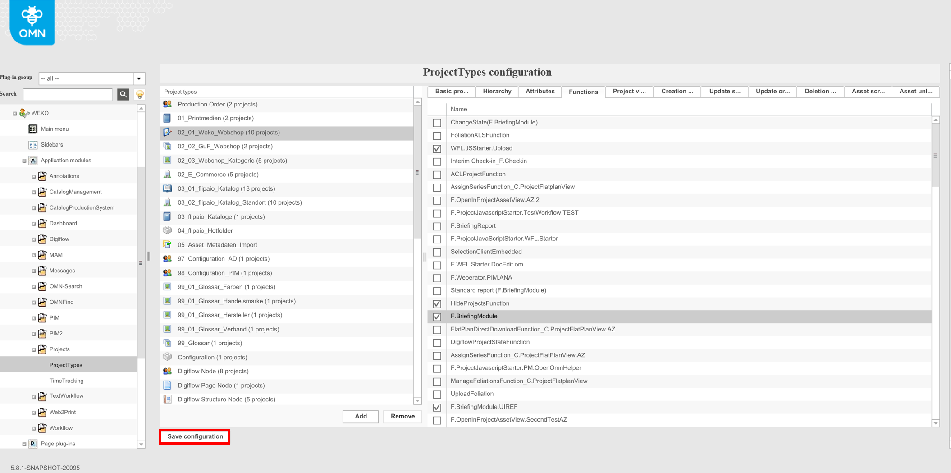Open the Hierarchy tab
The height and width of the screenshot is (473, 951).
click(x=497, y=92)
